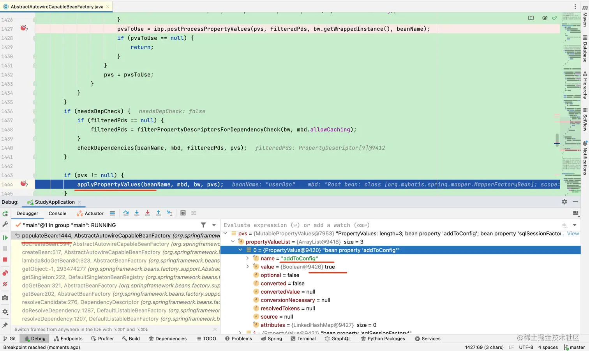Open the Services tool window

[x=427, y=339]
